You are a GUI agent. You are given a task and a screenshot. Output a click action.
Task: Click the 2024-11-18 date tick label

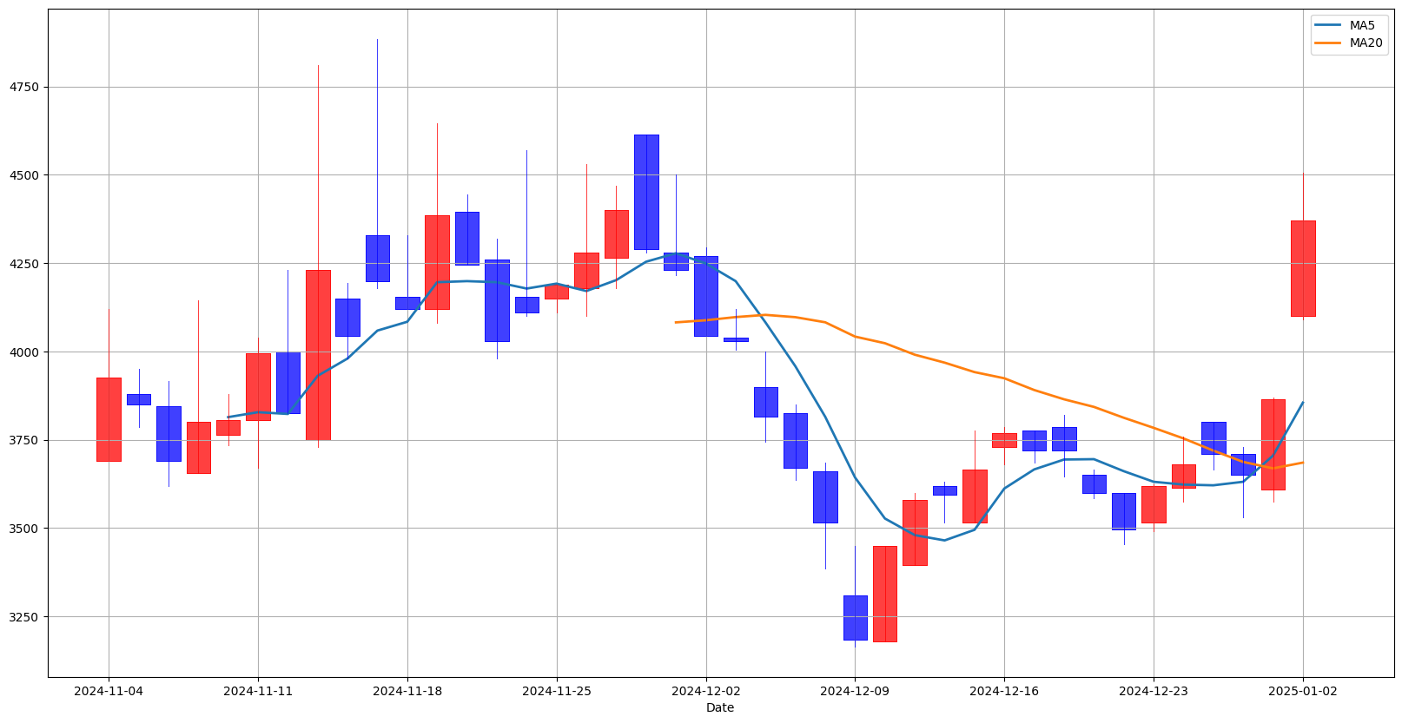pos(407,692)
